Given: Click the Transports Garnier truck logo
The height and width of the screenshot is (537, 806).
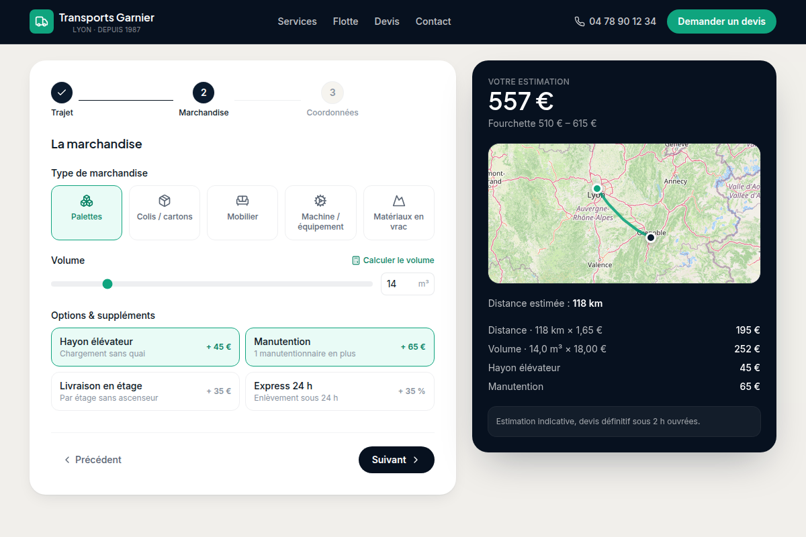Looking at the screenshot, I should click(42, 21).
